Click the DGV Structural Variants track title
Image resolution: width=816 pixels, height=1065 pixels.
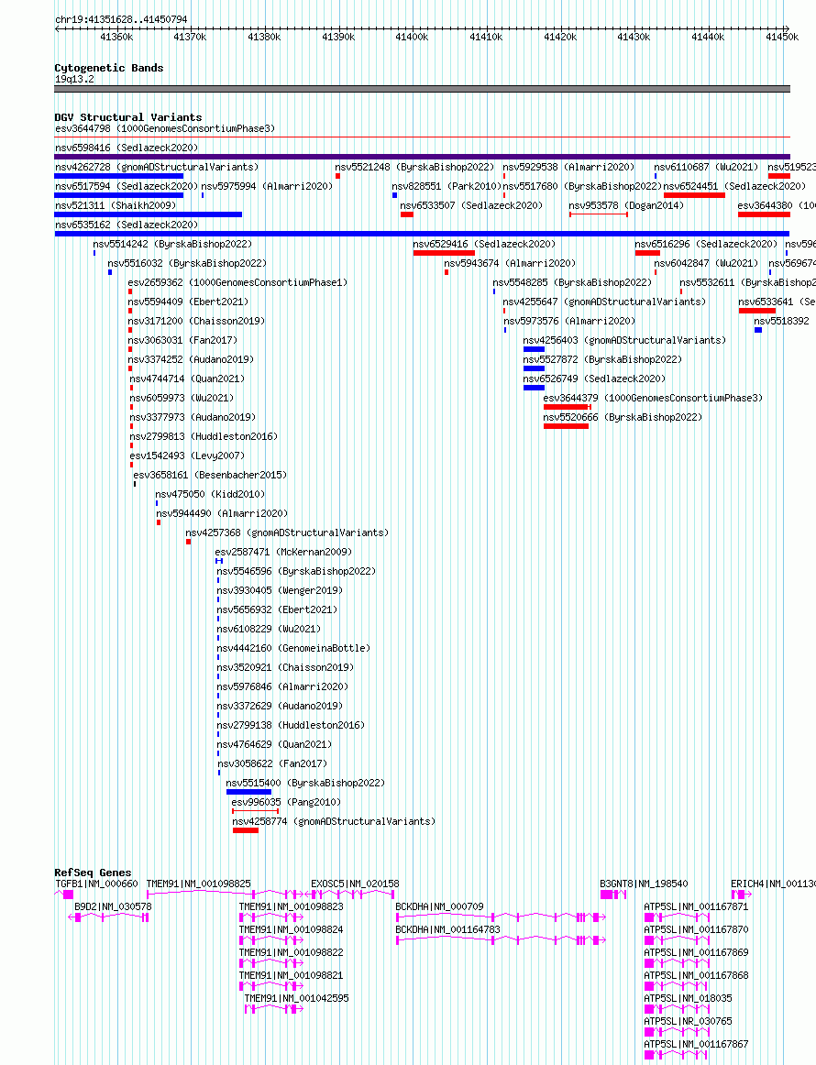click(128, 117)
